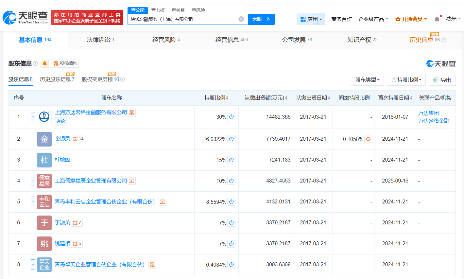Expand the plus beside 上海万达网络金融服务有限公司
The height and width of the screenshot is (279, 464).
tap(33, 116)
